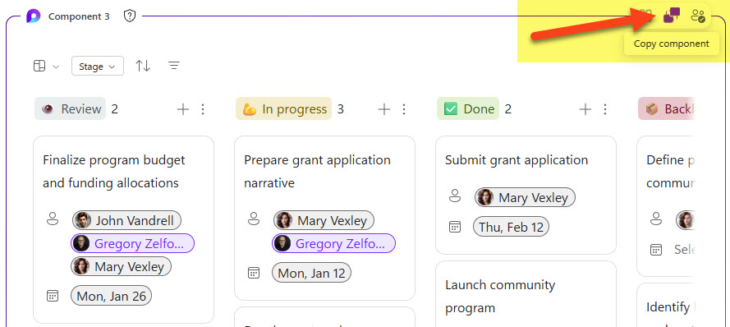Click the Done column header label
The image size is (730, 327).
[x=468, y=109]
